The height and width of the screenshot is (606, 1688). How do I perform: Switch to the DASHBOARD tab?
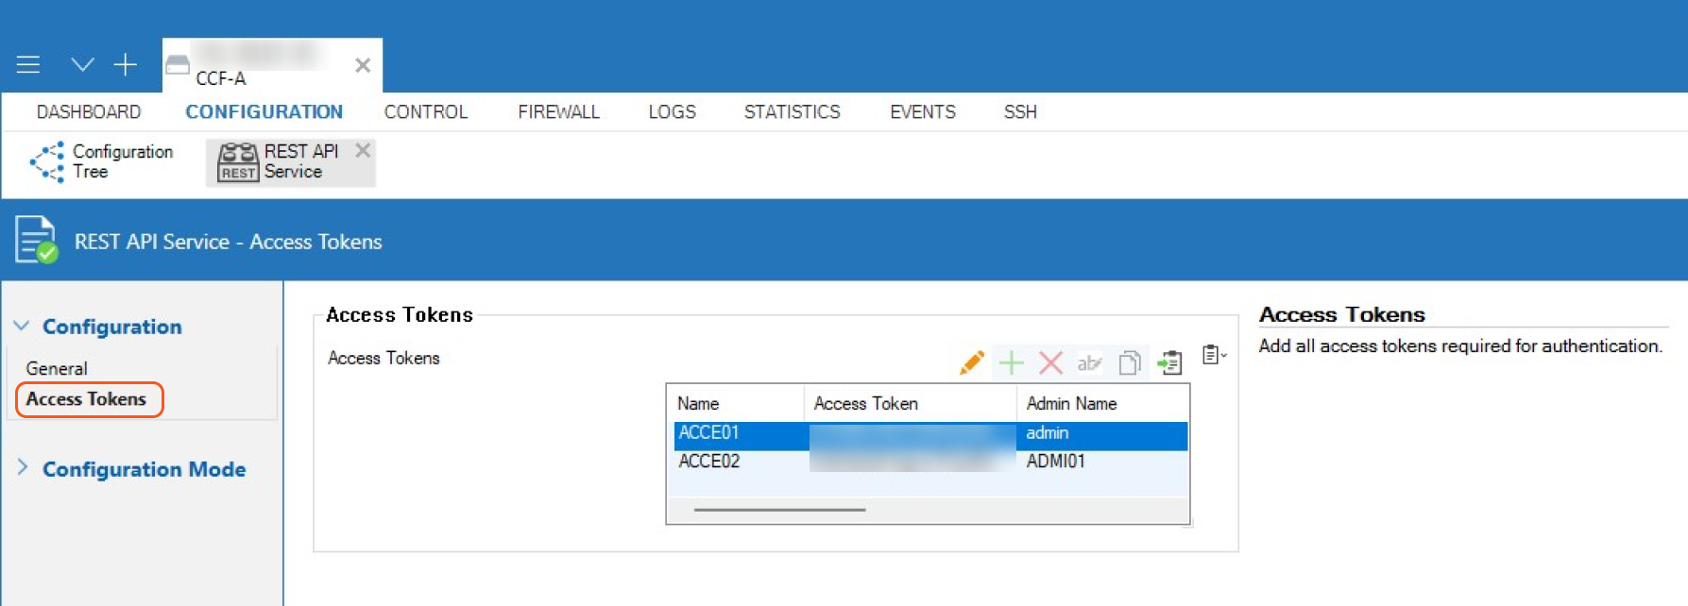click(x=88, y=112)
